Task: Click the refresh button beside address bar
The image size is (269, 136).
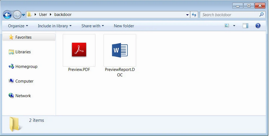Action: [x=194, y=15]
